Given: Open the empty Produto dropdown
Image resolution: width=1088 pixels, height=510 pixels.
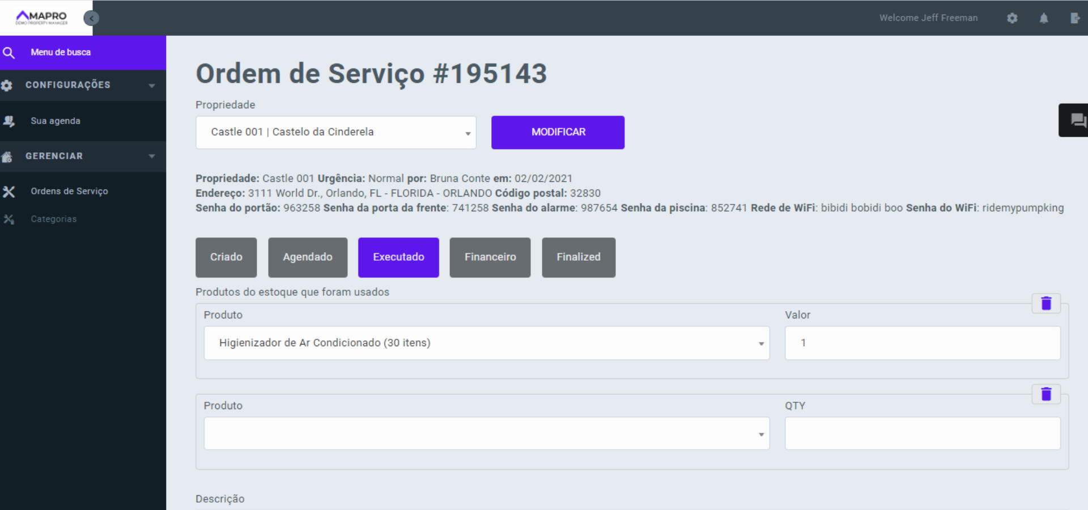Looking at the screenshot, I should pyautogui.click(x=486, y=434).
